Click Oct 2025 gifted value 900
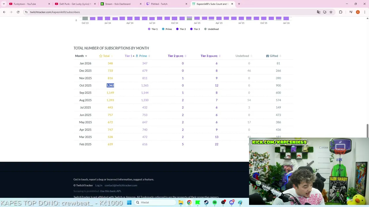This screenshot has height=207, width=369. [x=278, y=85]
